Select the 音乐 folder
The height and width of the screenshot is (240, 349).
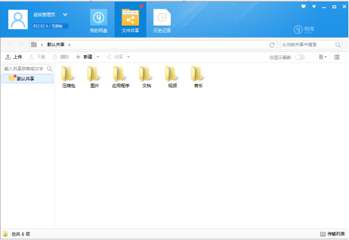pyautogui.click(x=199, y=77)
